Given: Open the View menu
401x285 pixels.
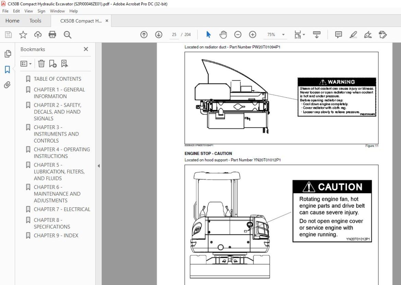Looking at the screenshot, I should pyautogui.click(x=28, y=11).
